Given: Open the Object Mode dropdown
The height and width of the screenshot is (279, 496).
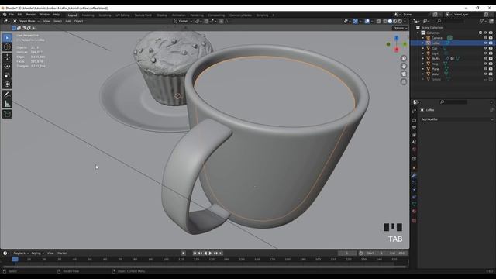Looking at the screenshot, I should click(26, 21).
